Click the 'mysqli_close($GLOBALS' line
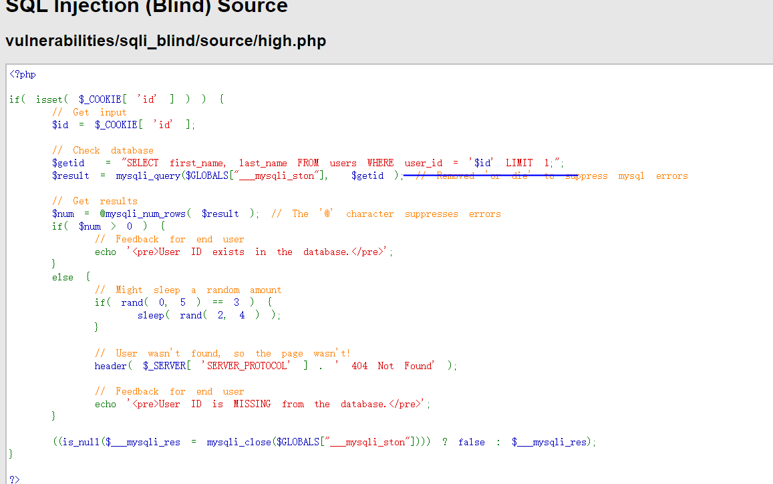 coord(325,442)
